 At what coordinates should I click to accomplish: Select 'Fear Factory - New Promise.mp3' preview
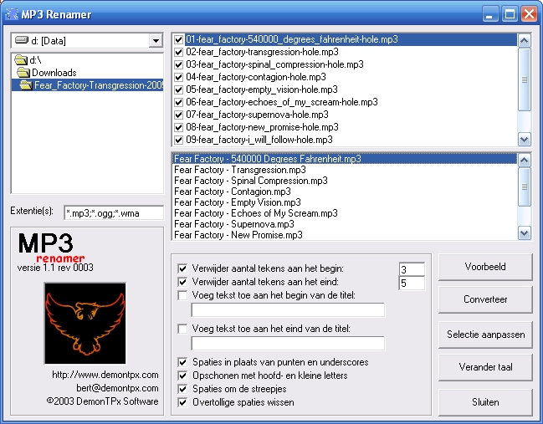tap(345, 235)
